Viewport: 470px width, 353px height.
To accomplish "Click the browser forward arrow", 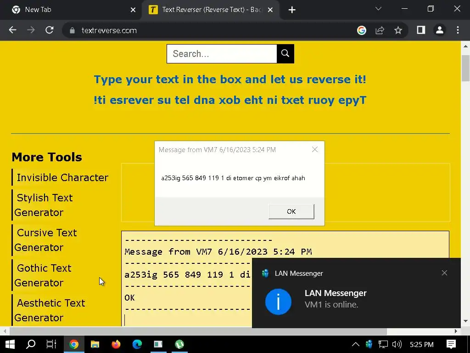I will coord(31,30).
